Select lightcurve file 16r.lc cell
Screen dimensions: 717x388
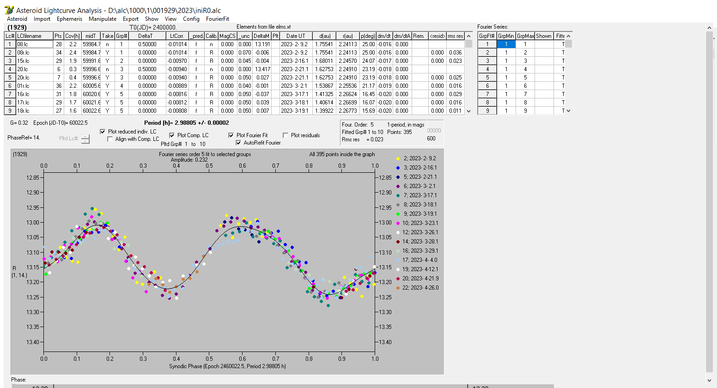point(35,94)
